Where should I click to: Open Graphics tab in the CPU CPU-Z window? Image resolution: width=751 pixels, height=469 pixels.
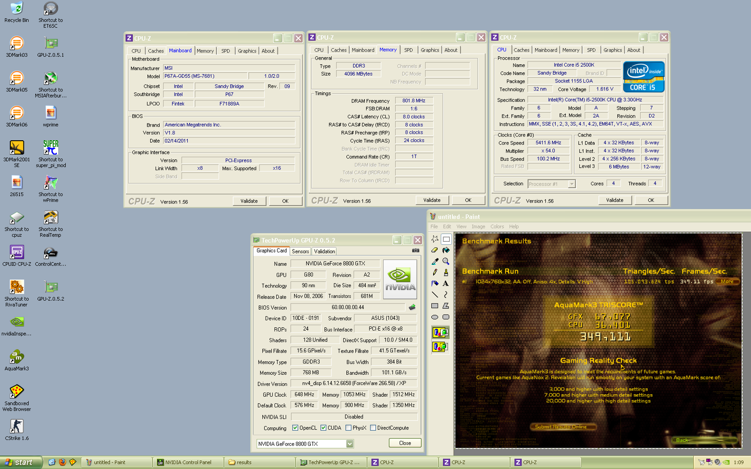pos(613,50)
